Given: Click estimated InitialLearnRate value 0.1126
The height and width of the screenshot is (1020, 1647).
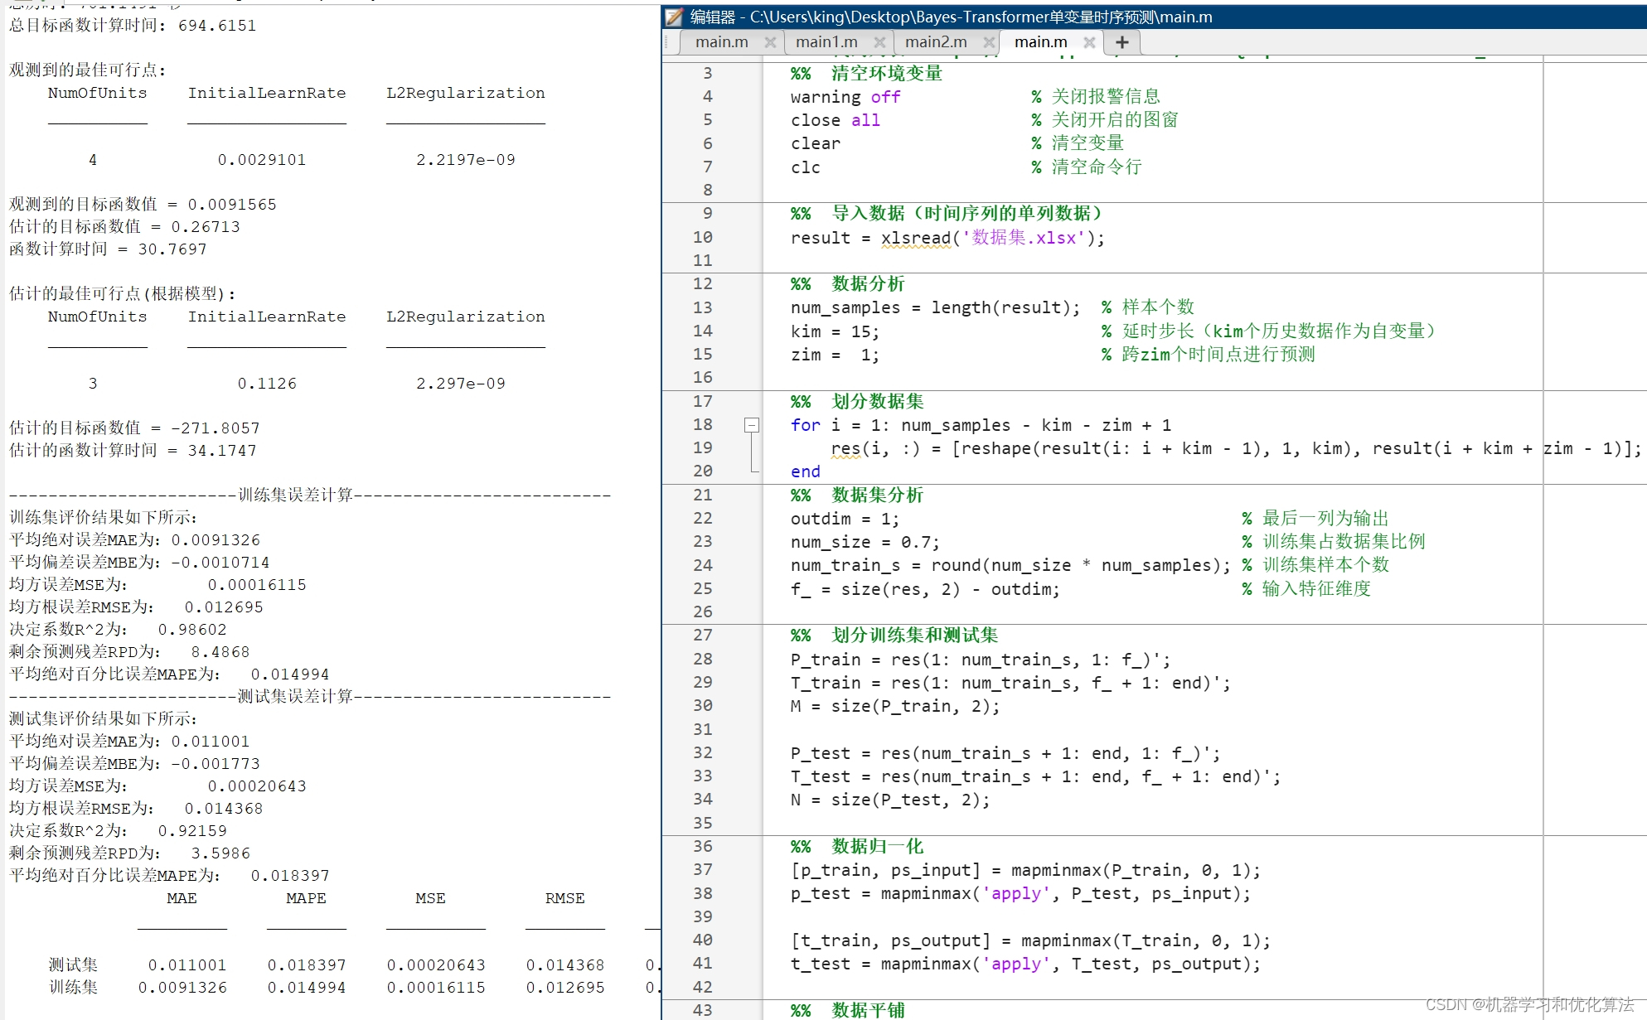Looking at the screenshot, I should click(267, 384).
